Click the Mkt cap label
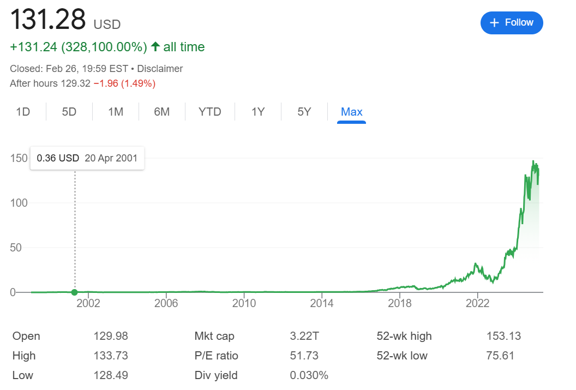The width and height of the screenshot is (576, 390). click(214, 336)
